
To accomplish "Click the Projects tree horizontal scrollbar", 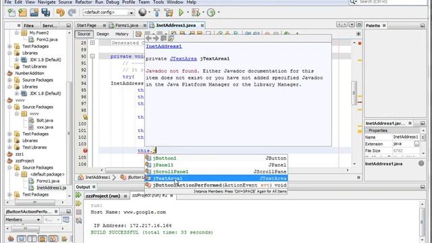I will click(x=34, y=202).
